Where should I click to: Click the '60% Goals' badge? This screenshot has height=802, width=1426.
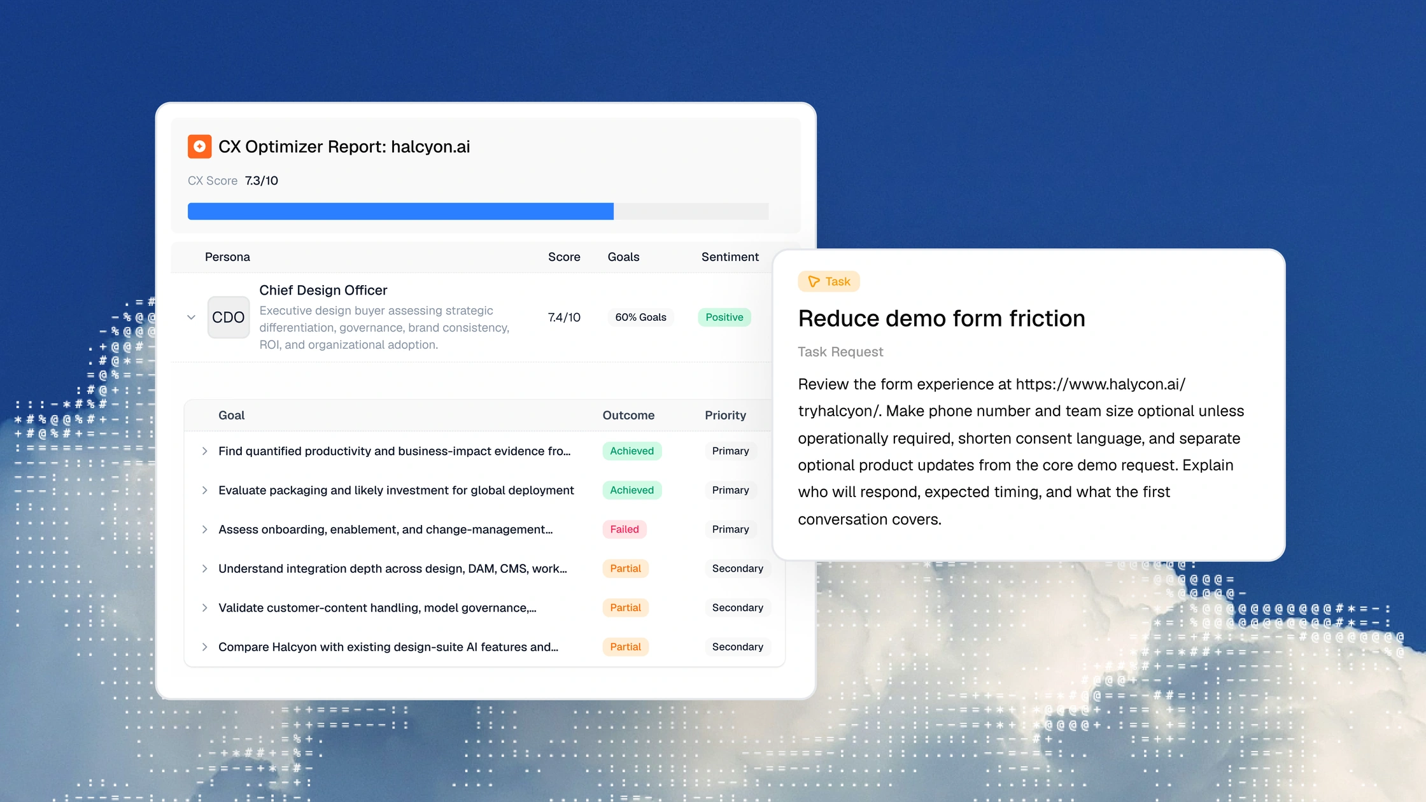[x=640, y=317]
